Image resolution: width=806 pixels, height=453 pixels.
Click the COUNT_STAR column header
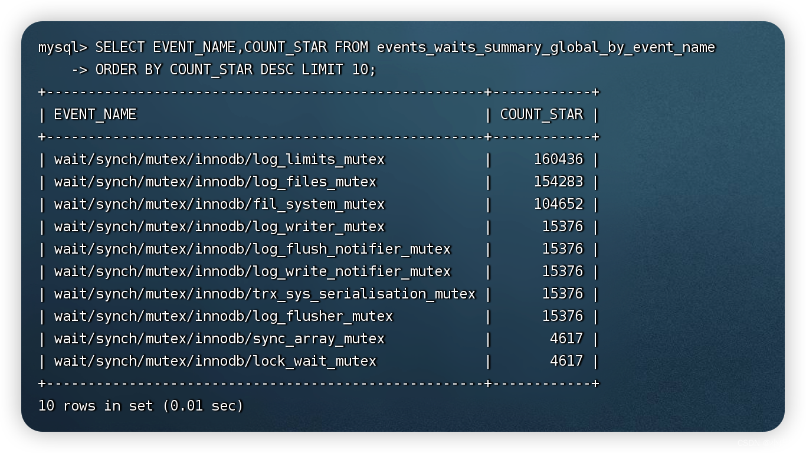tap(542, 114)
